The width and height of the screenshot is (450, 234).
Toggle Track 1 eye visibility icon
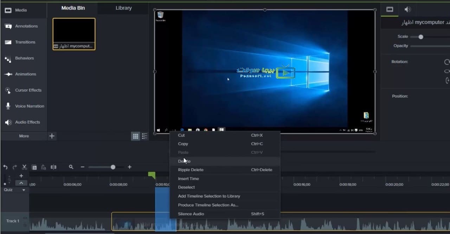[x=25, y=218]
